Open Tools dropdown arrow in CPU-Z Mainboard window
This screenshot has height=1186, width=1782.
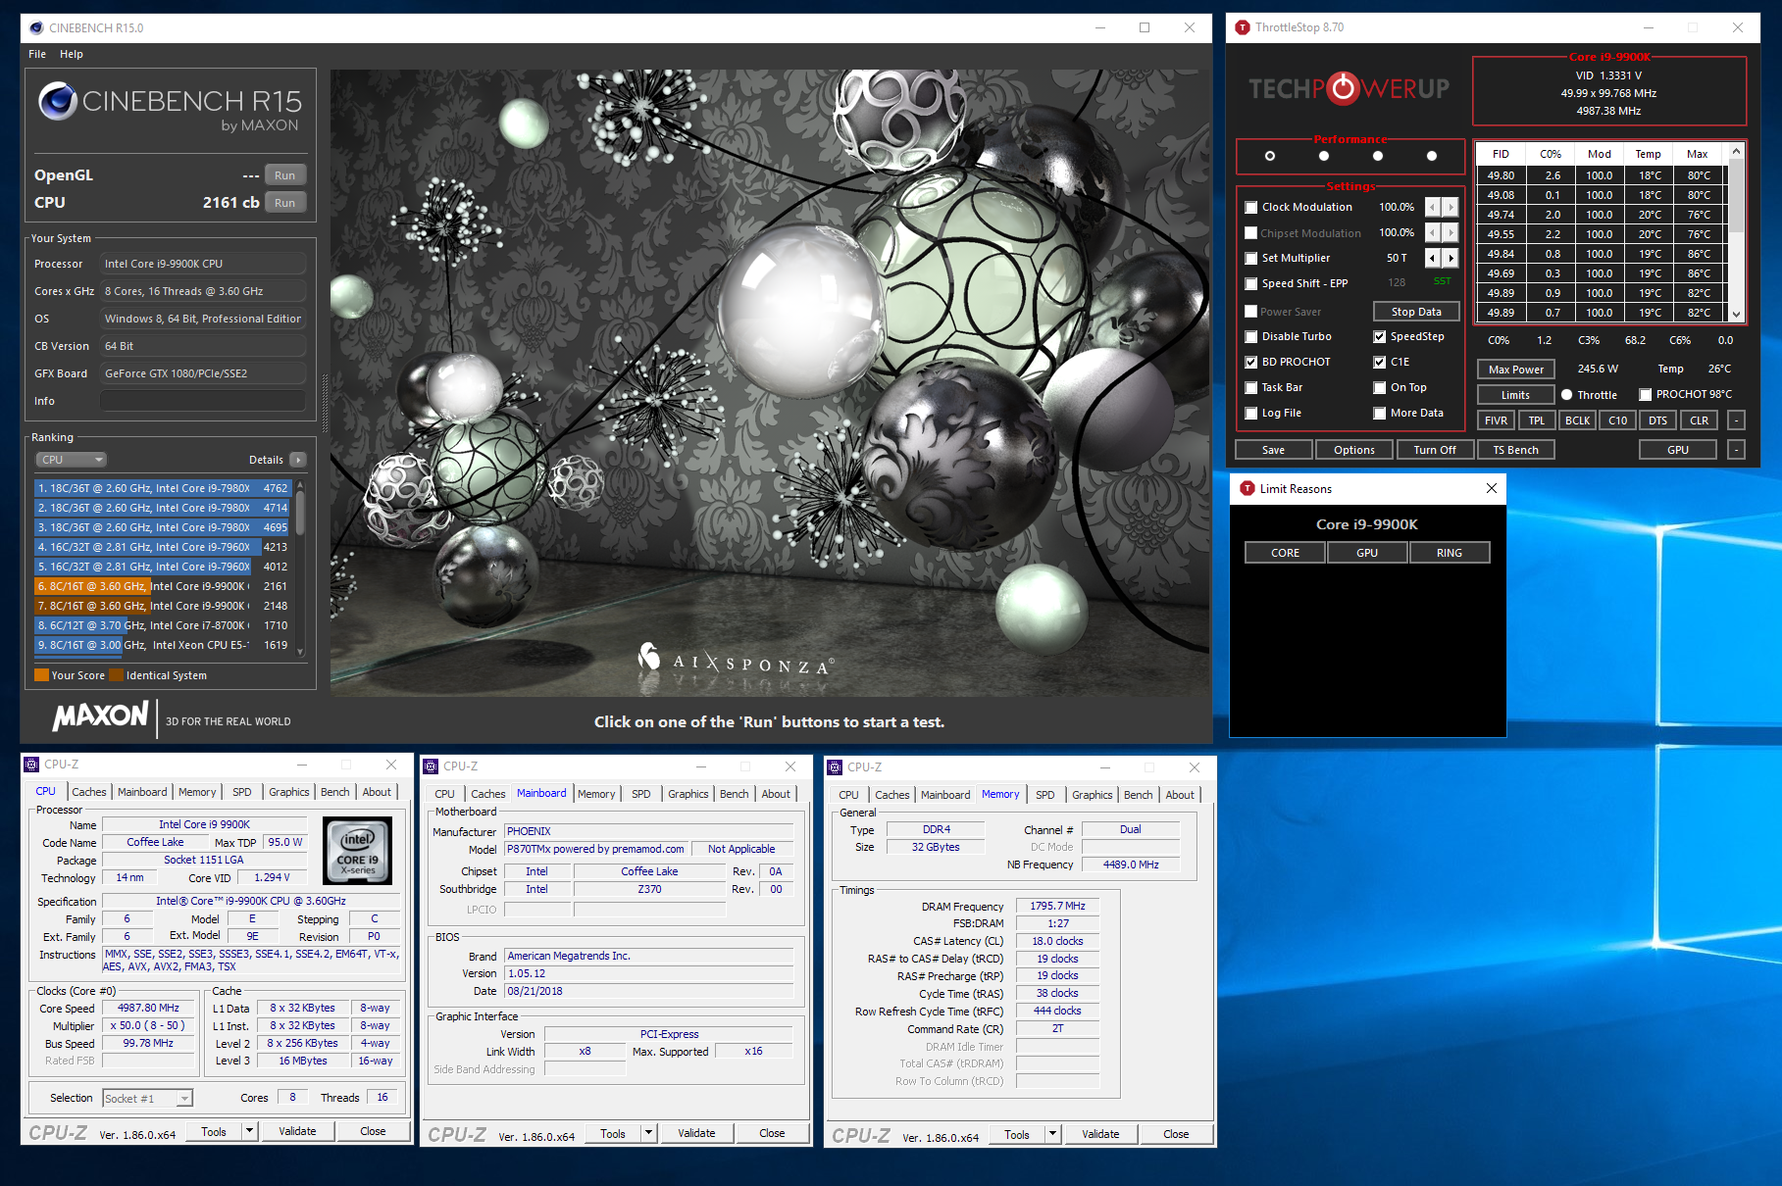click(648, 1133)
